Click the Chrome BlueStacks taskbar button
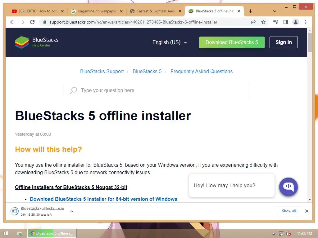This screenshot has height=238, width=318. click(x=52, y=233)
